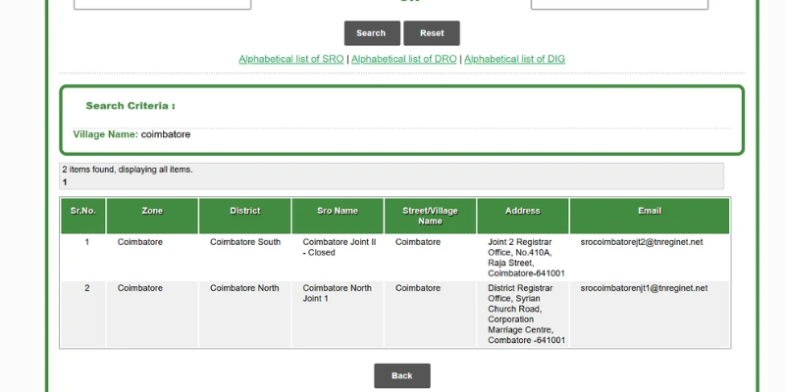Viewport: 785px width, 392px height.
Task: Click the Back button
Action: coord(402,375)
